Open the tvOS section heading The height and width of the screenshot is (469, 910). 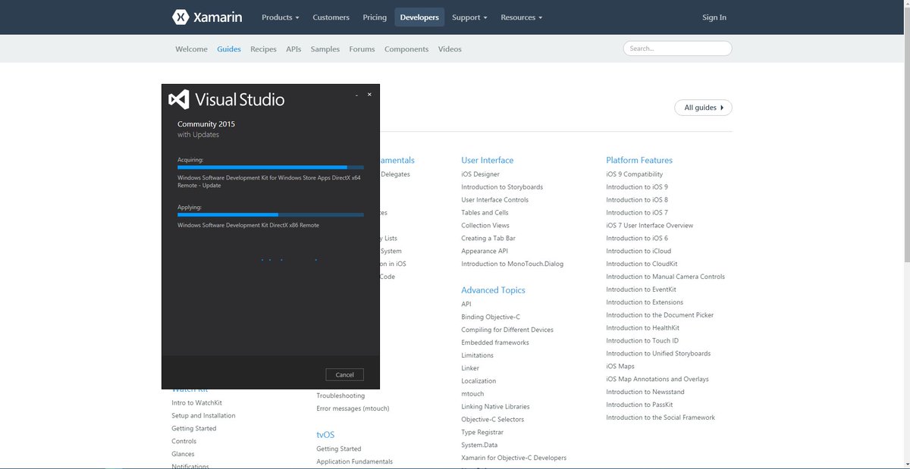pyautogui.click(x=325, y=435)
